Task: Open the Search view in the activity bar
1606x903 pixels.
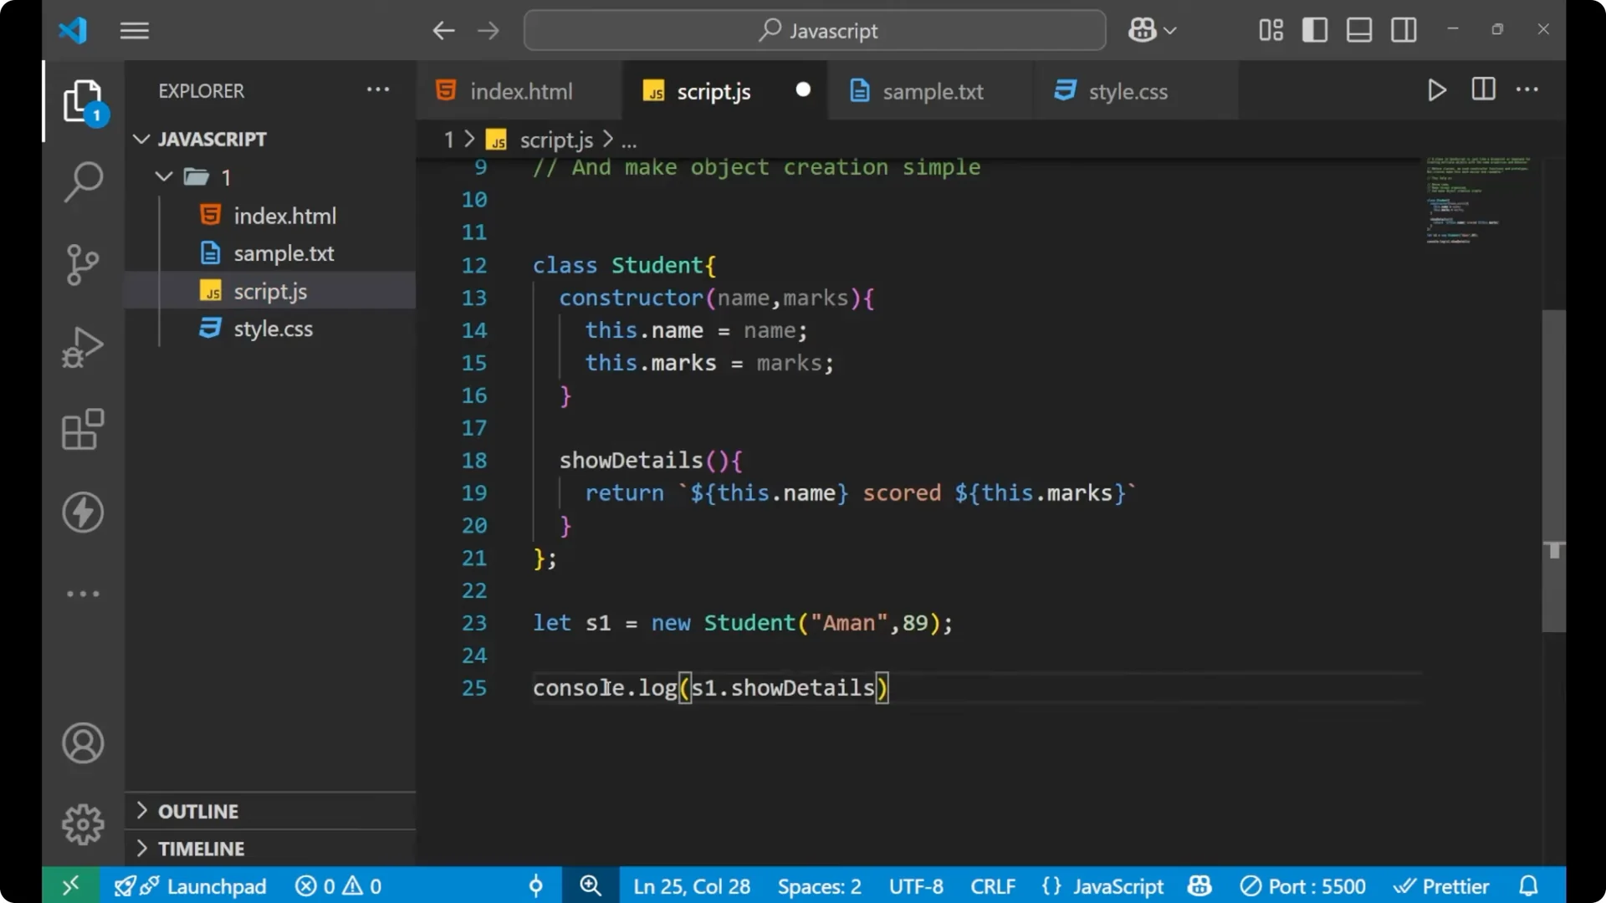Action: pyautogui.click(x=82, y=181)
